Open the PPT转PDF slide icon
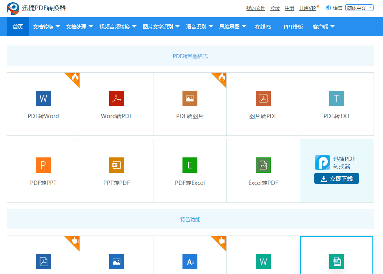The width and height of the screenshot is (383, 274). click(117, 165)
